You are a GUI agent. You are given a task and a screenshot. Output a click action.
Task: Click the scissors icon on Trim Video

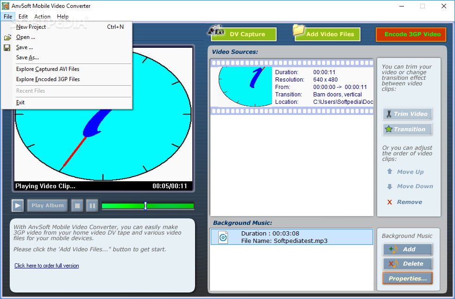389,114
